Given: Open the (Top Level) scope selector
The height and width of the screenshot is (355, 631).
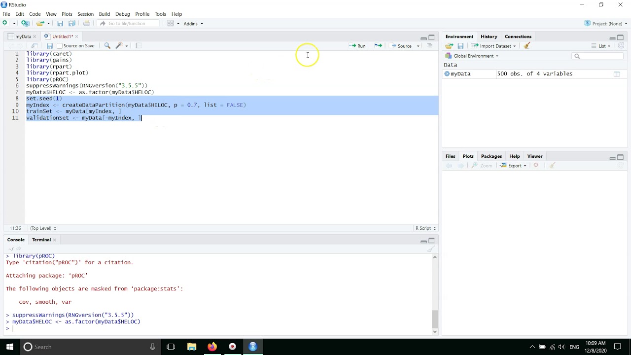Looking at the screenshot, I should [x=43, y=228].
